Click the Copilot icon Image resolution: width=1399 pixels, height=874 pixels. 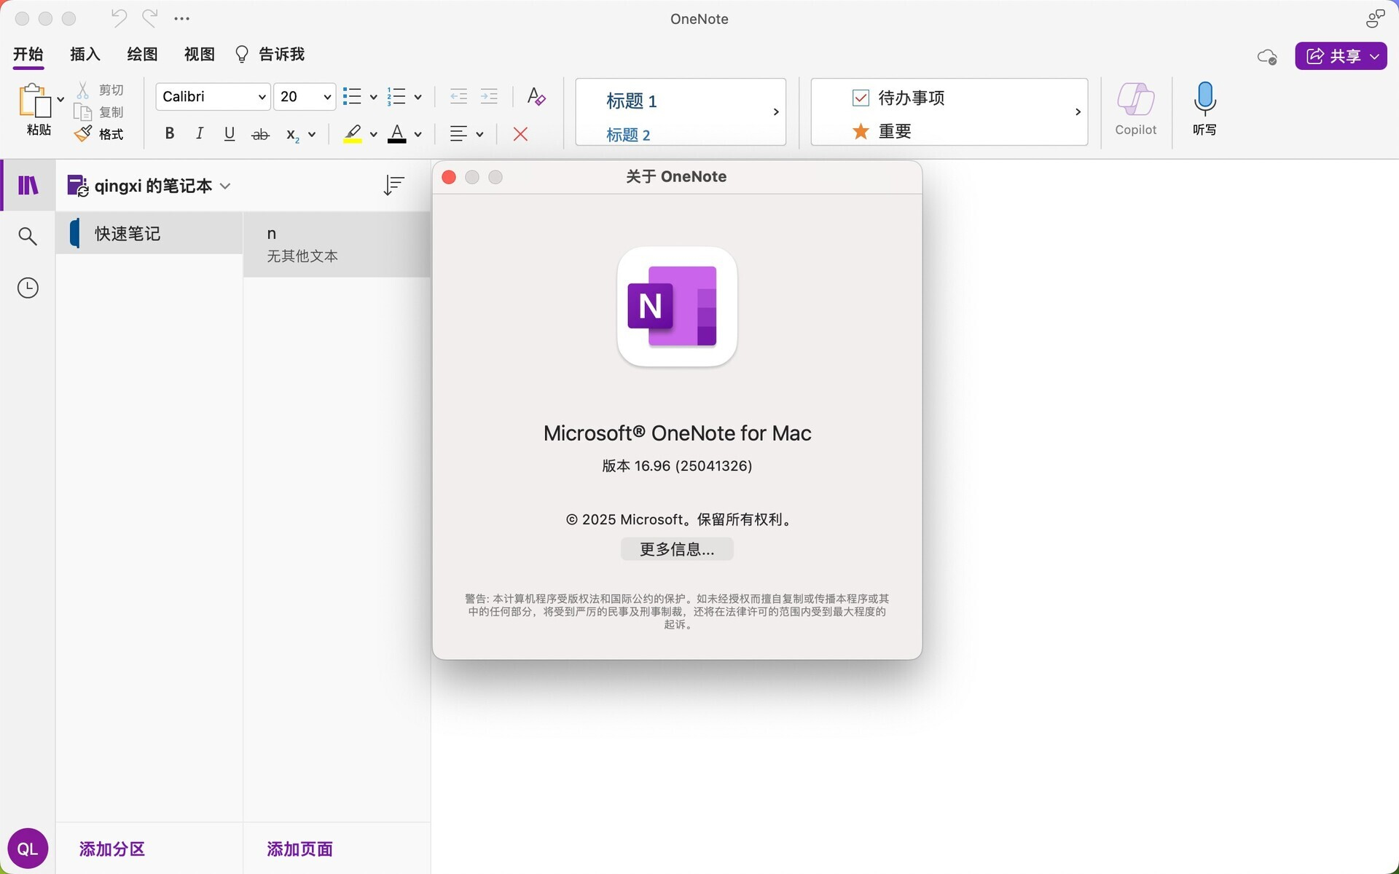[1135, 100]
